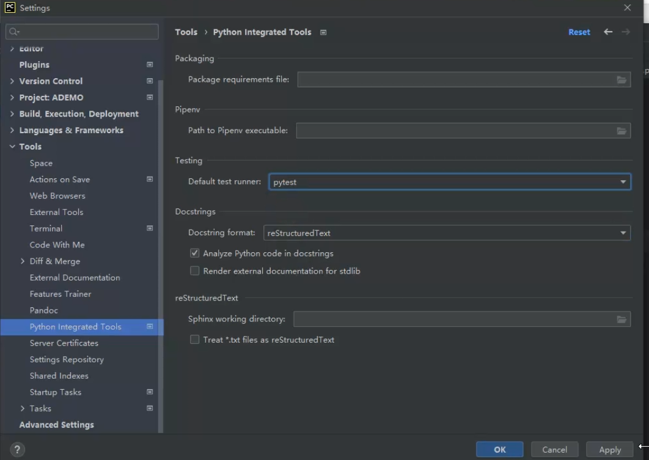Browse for Pipenv executable folder icon
Screen dimensions: 649x460
click(621, 131)
